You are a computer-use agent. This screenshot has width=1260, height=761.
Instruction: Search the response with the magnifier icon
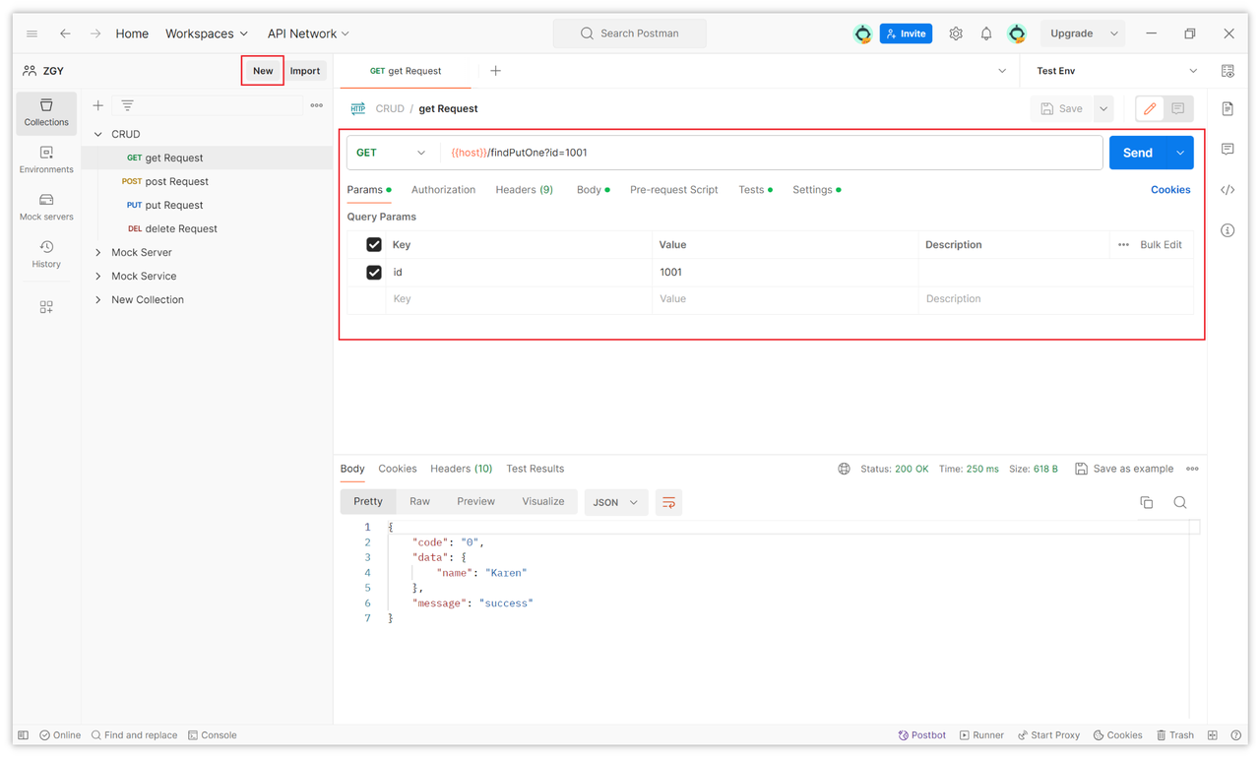pyautogui.click(x=1180, y=502)
